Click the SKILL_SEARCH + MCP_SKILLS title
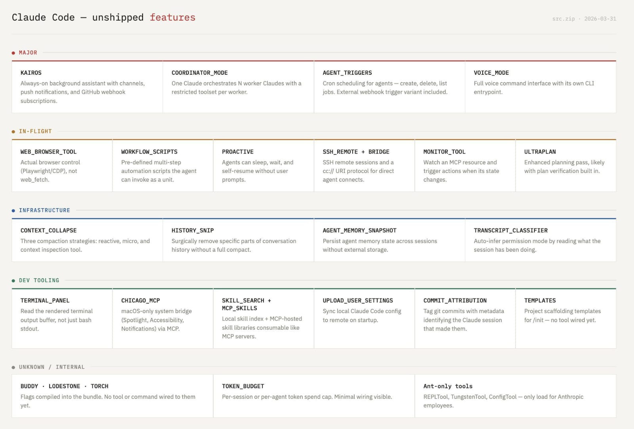Screen dimensions: 634x429 pyautogui.click(x=246, y=304)
